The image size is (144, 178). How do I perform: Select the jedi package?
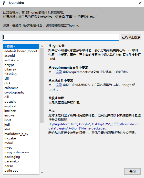coord(21,125)
